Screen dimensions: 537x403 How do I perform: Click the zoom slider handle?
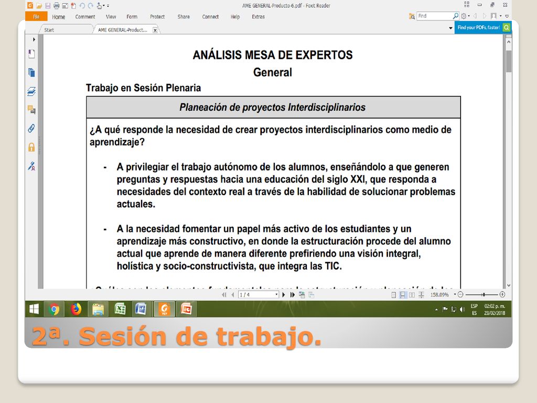click(484, 294)
